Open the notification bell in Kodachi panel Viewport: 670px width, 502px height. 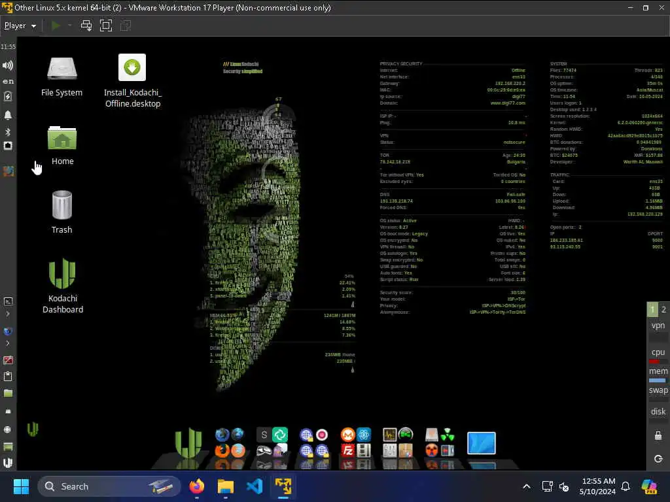[8, 115]
